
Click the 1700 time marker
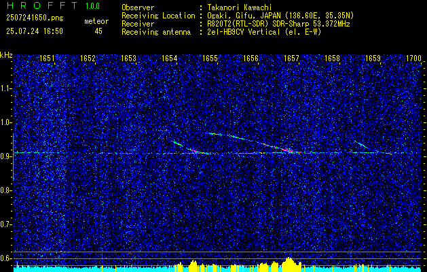[413, 58]
